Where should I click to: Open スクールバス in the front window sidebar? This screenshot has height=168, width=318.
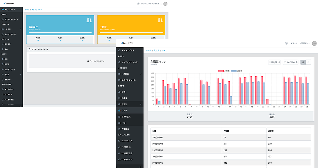point(127,141)
